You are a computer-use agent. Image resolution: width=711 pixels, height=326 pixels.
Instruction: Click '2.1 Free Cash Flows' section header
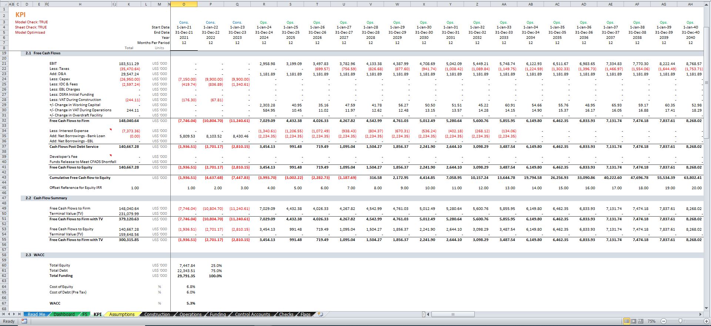(43, 53)
